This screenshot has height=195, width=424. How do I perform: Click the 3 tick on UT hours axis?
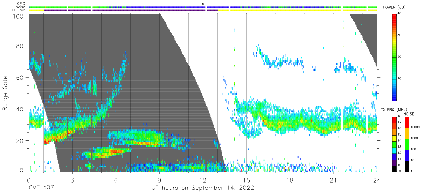[x=72, y=180]
